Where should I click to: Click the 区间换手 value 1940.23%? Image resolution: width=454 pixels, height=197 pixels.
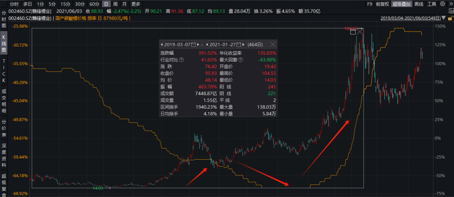point(205,107)
